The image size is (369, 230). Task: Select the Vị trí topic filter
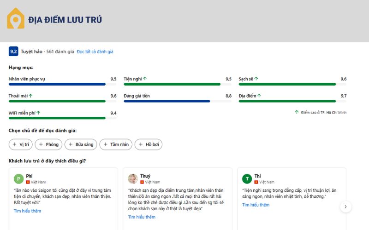(21, 144)
